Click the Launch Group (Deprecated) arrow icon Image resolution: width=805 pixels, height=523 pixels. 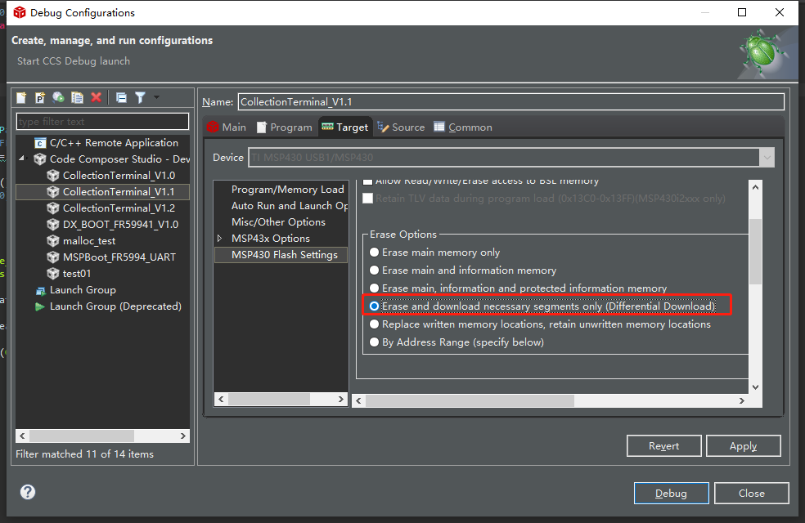[x=40, y=306]
